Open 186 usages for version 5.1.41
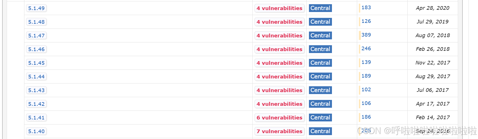The height and width of the screenshot is (139, 478). coord(366,117)
